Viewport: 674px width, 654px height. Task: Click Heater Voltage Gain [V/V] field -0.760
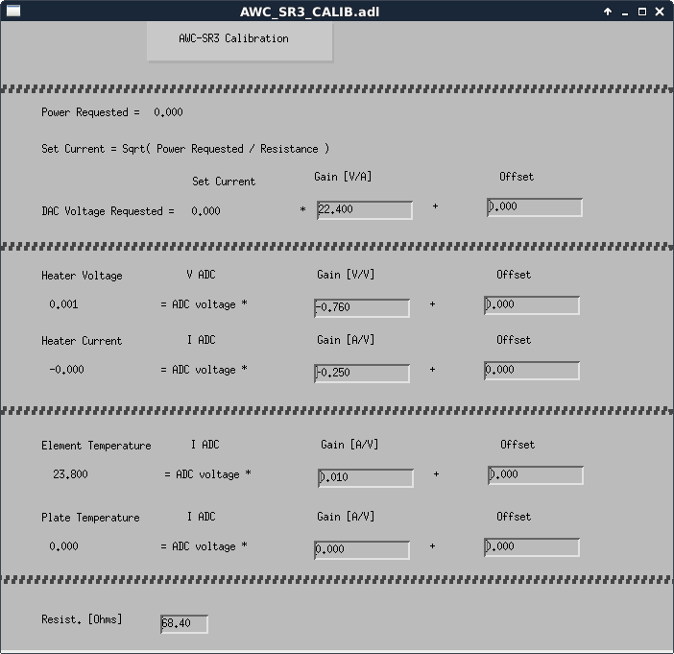[x=362, y=308]
